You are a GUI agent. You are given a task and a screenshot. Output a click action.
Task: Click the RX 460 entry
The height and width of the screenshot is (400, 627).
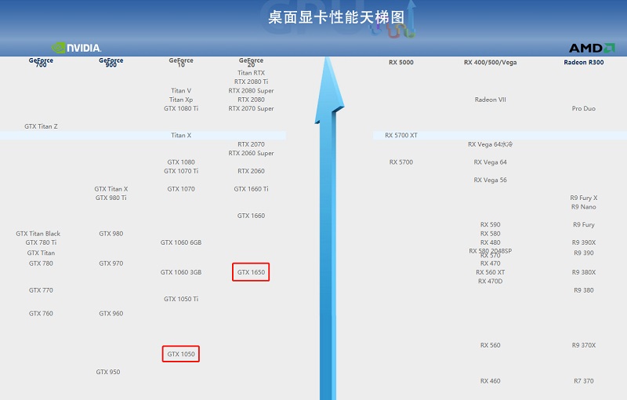(491, 381)
